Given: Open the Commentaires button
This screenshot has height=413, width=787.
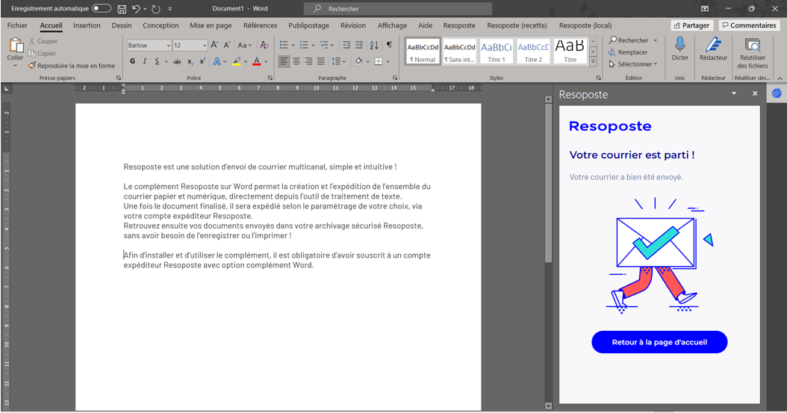Looking at the screenshot, I should 749,25.
